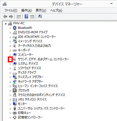The height and width of the screenshot is (121, 117).
Task: Click the keyboard icon beside キーボード
Action: pyautogui.click(x=15, y=50)
